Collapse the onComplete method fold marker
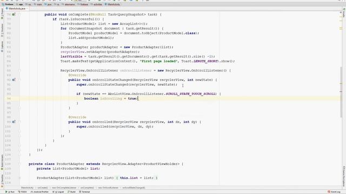The image size is (346, 194). point(19,15)
